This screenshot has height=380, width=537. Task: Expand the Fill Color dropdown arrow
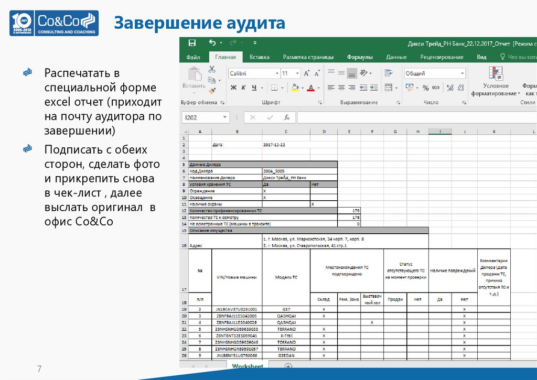pyautogui.click(x=302, y=88)
